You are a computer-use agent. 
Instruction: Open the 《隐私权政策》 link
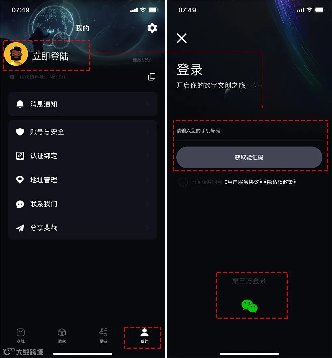280,182
